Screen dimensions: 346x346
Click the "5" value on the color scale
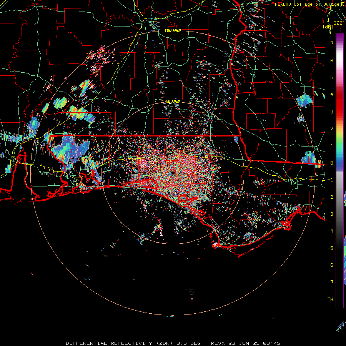click(x=332, y=77)
